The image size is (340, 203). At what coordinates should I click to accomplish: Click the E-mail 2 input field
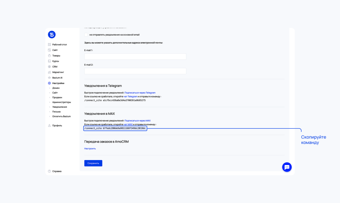(135, 71)
